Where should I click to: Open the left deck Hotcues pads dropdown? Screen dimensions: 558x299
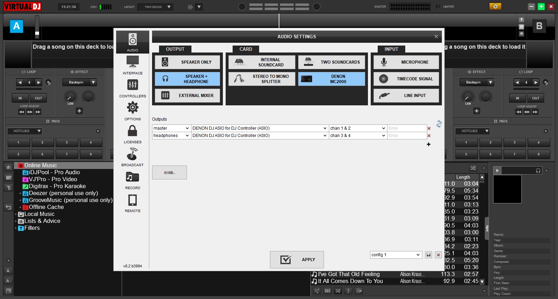(x=25, y=131)
